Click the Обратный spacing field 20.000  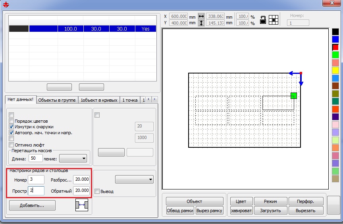coord(81,191)
